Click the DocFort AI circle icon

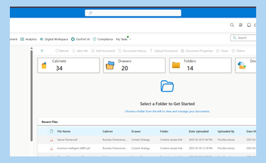pyautogui.click(x=73, y=39)
